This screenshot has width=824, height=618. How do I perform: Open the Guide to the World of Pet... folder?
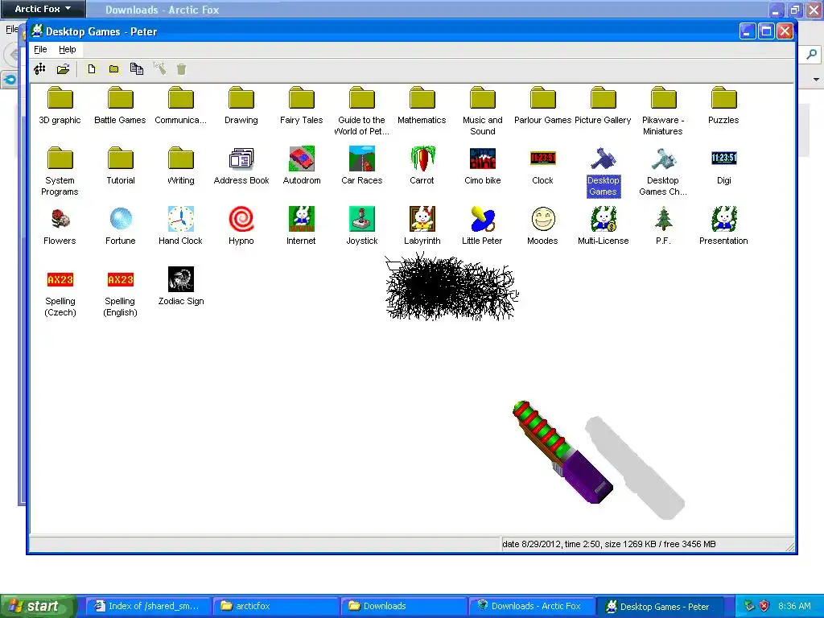point(362,99)
